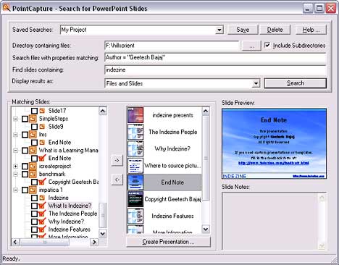Click inside the Slide Notes box
This screenshot has height=265, width=339.
[x=275, y=221]
